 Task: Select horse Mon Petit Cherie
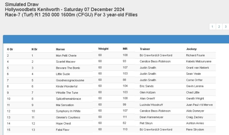(66, 55)
